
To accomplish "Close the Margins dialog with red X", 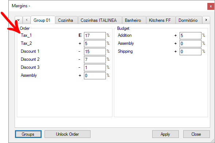I will click(211, 6).
